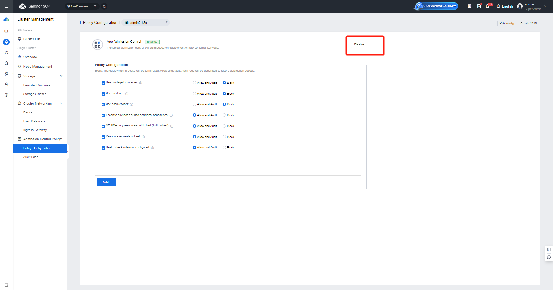Image resolution: width=553 pixels, height=290 pixels.
Task: Open the task list clipboard icon
Action: (469, 6)
